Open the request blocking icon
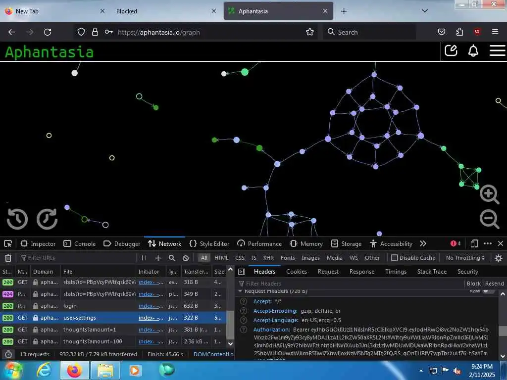This screenshot has height=380, width=507. [x=186, y=258]
